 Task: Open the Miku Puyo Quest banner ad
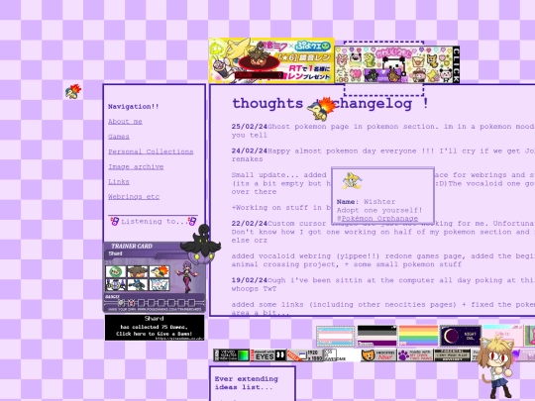pos(271,60)
